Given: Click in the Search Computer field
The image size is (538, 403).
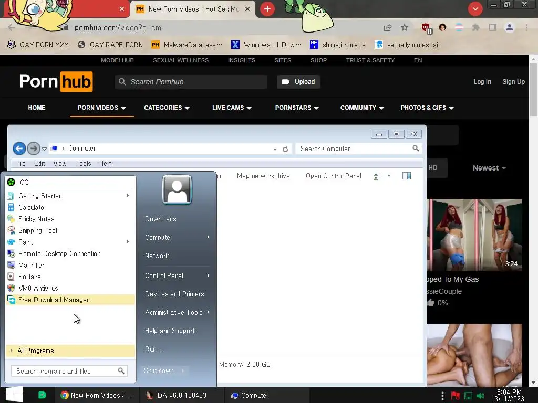Looking at the screenshot, I should click(358, 149).
